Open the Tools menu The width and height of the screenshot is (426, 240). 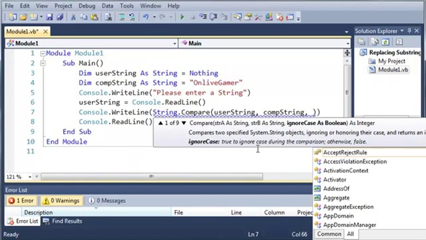(127, 6)
